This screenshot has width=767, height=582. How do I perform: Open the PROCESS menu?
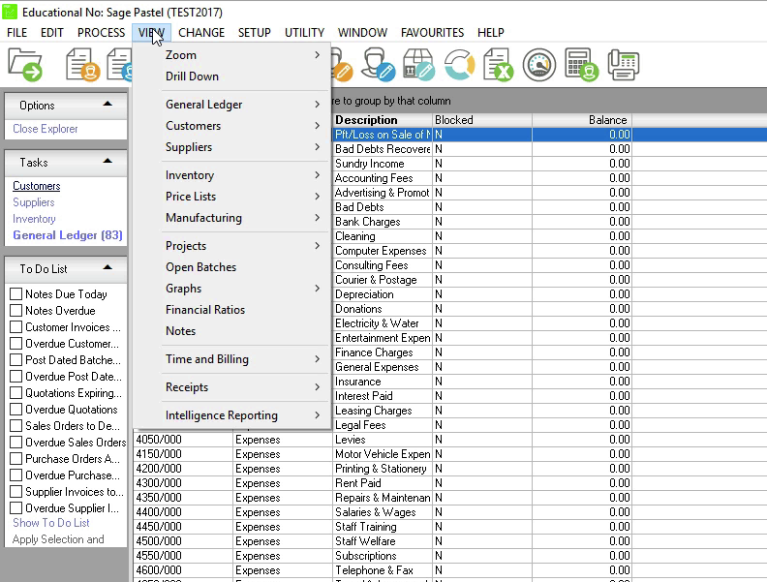click(x=101, y=33)
